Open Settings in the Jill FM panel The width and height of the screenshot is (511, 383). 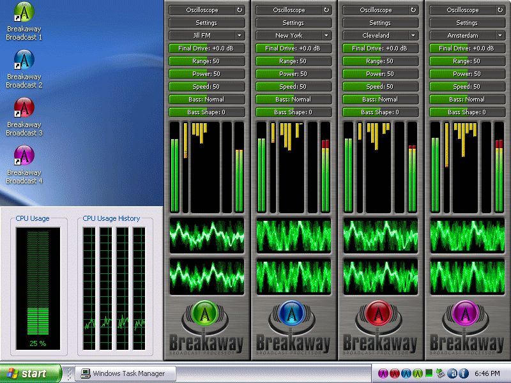coord(206,23)
